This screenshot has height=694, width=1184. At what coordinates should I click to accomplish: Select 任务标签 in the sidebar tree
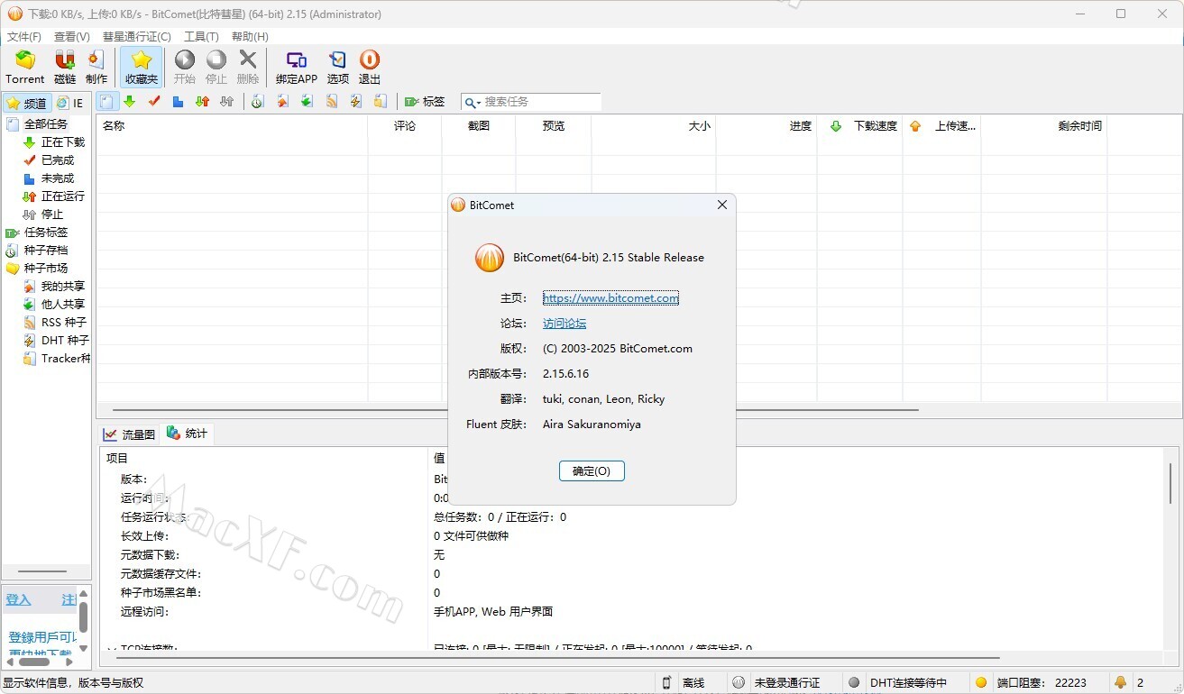pos(45,233)
